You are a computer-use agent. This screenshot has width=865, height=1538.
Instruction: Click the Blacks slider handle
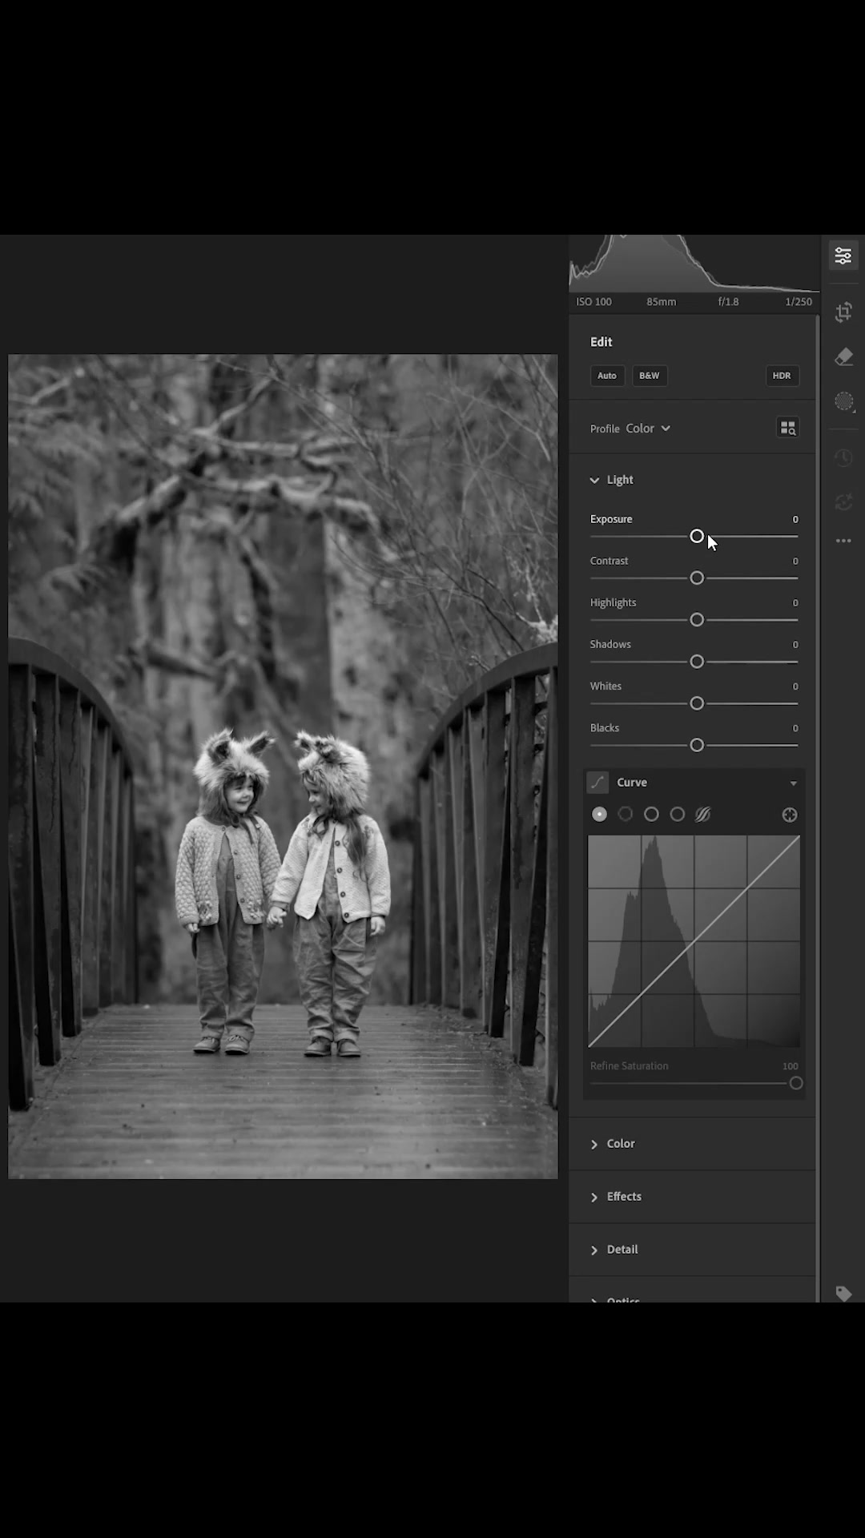697,746
